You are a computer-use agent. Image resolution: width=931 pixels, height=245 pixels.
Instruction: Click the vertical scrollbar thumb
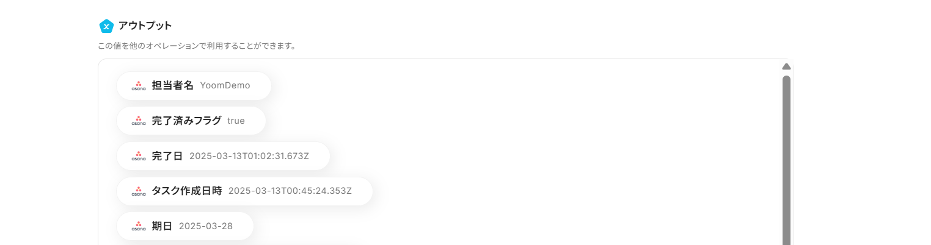pyautogui.click(x=786, y=158)
